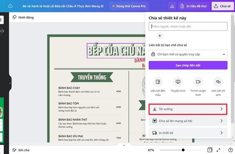235x154 pixels.
Task: Expand the Tải xuống download option
Action: 188,109
